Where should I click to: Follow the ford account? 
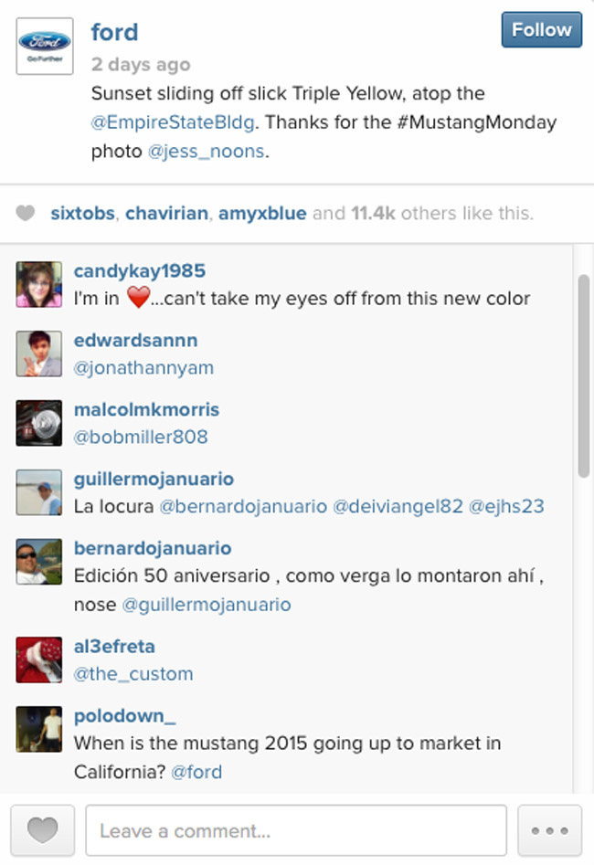(542, 30)
